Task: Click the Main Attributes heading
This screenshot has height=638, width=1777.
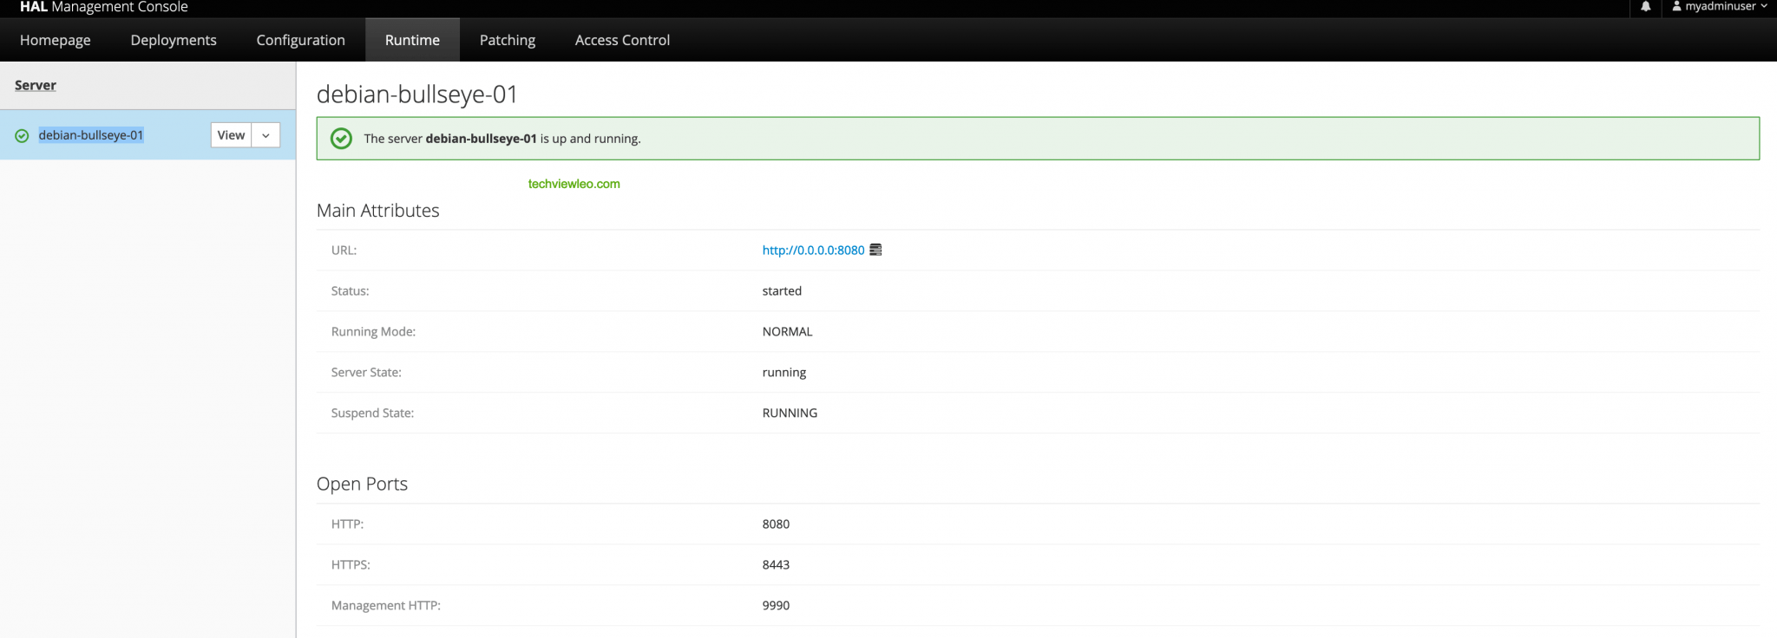Action: click(378, 211)
